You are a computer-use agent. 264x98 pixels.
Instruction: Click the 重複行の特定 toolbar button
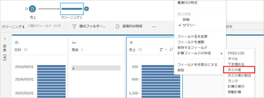(129, 26)
